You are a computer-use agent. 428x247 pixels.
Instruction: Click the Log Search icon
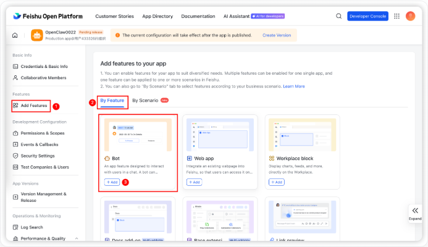pos(15,227)
